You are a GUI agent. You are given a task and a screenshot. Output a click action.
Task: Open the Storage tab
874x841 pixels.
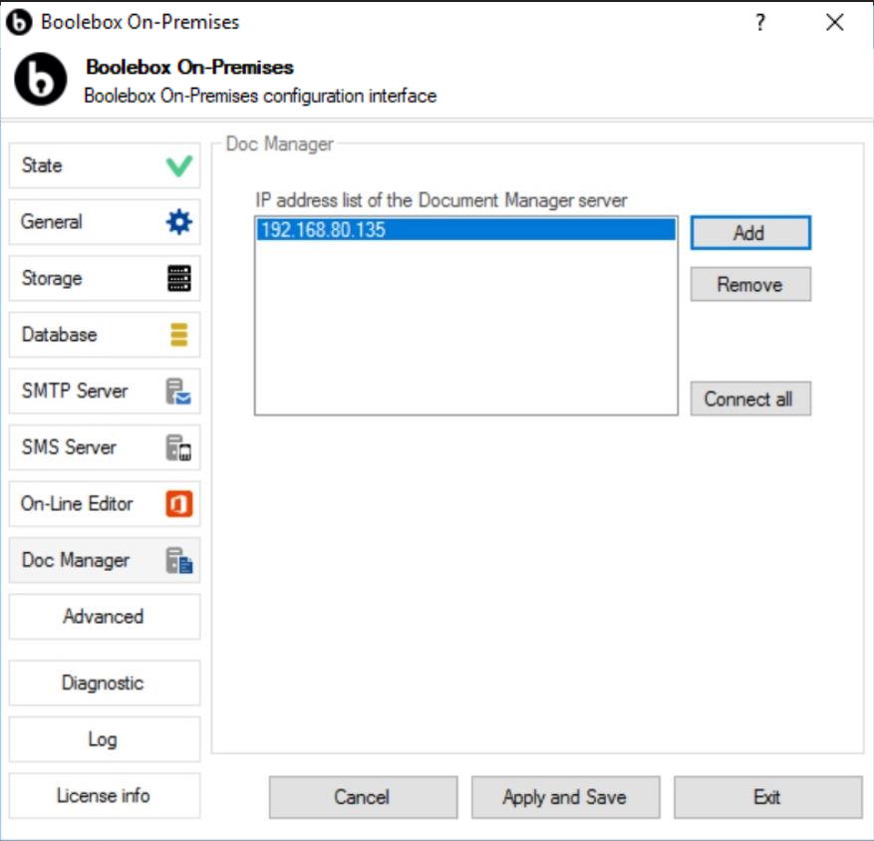click(105, 278)
